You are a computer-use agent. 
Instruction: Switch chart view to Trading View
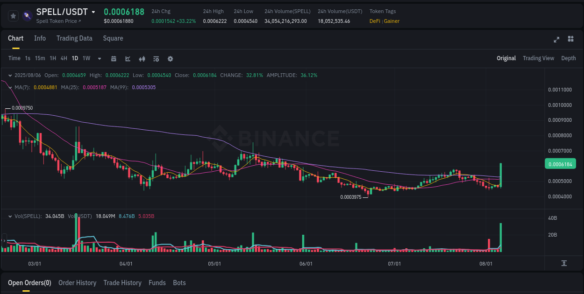538,58
